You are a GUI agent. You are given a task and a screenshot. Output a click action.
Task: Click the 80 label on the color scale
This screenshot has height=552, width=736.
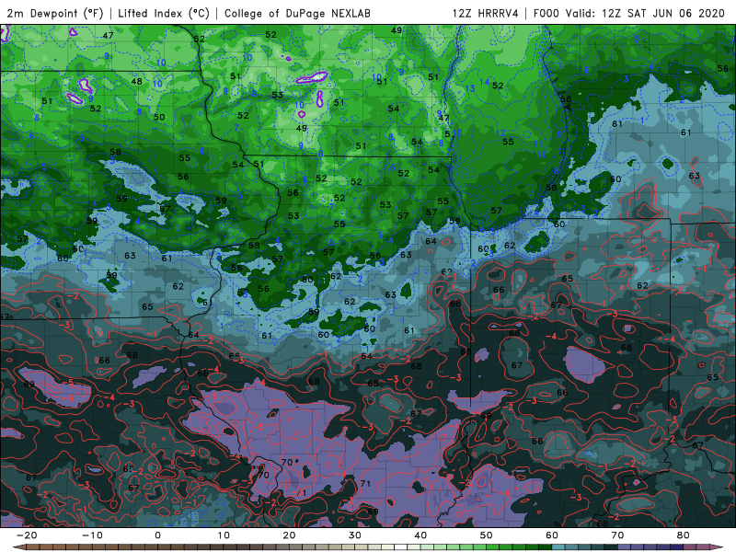point(684,535)
